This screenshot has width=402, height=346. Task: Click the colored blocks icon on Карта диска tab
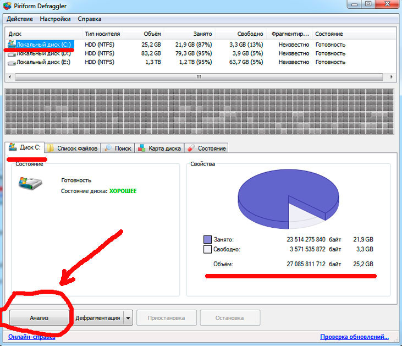pos(142,148)
